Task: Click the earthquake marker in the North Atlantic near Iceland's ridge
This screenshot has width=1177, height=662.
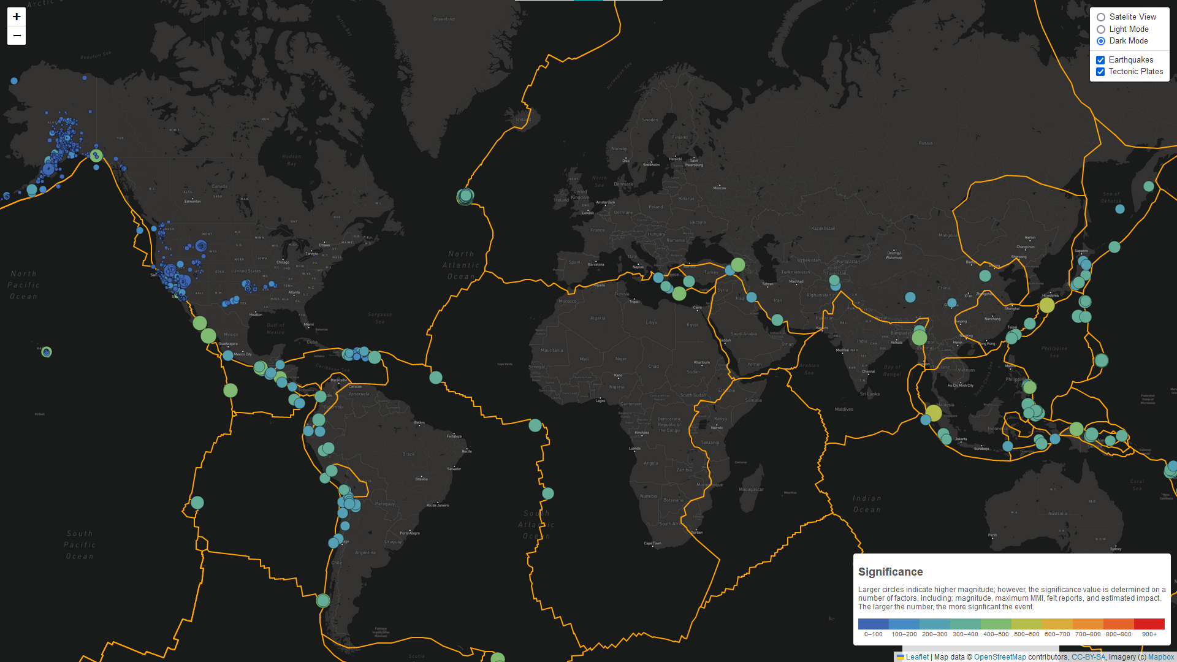Action: (x=465, y=197)
